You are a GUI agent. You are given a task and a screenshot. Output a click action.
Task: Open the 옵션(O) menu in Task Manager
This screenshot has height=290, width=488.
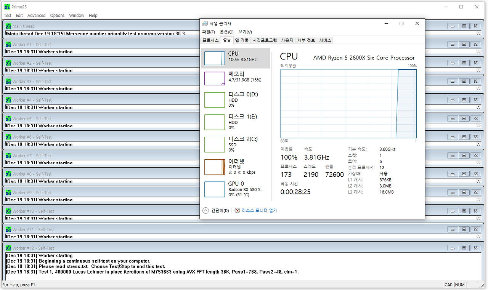coord(226,32)
